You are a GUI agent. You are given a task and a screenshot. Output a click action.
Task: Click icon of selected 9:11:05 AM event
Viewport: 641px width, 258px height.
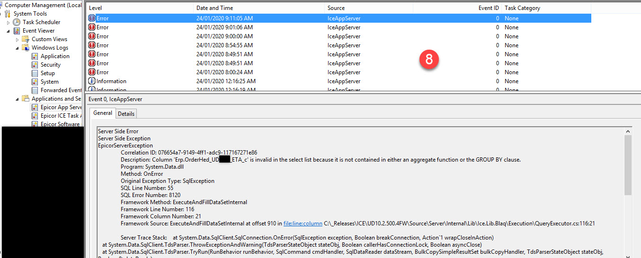point(92,18)
